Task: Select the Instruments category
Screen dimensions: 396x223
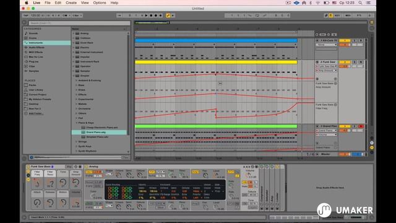Action: 47,43
